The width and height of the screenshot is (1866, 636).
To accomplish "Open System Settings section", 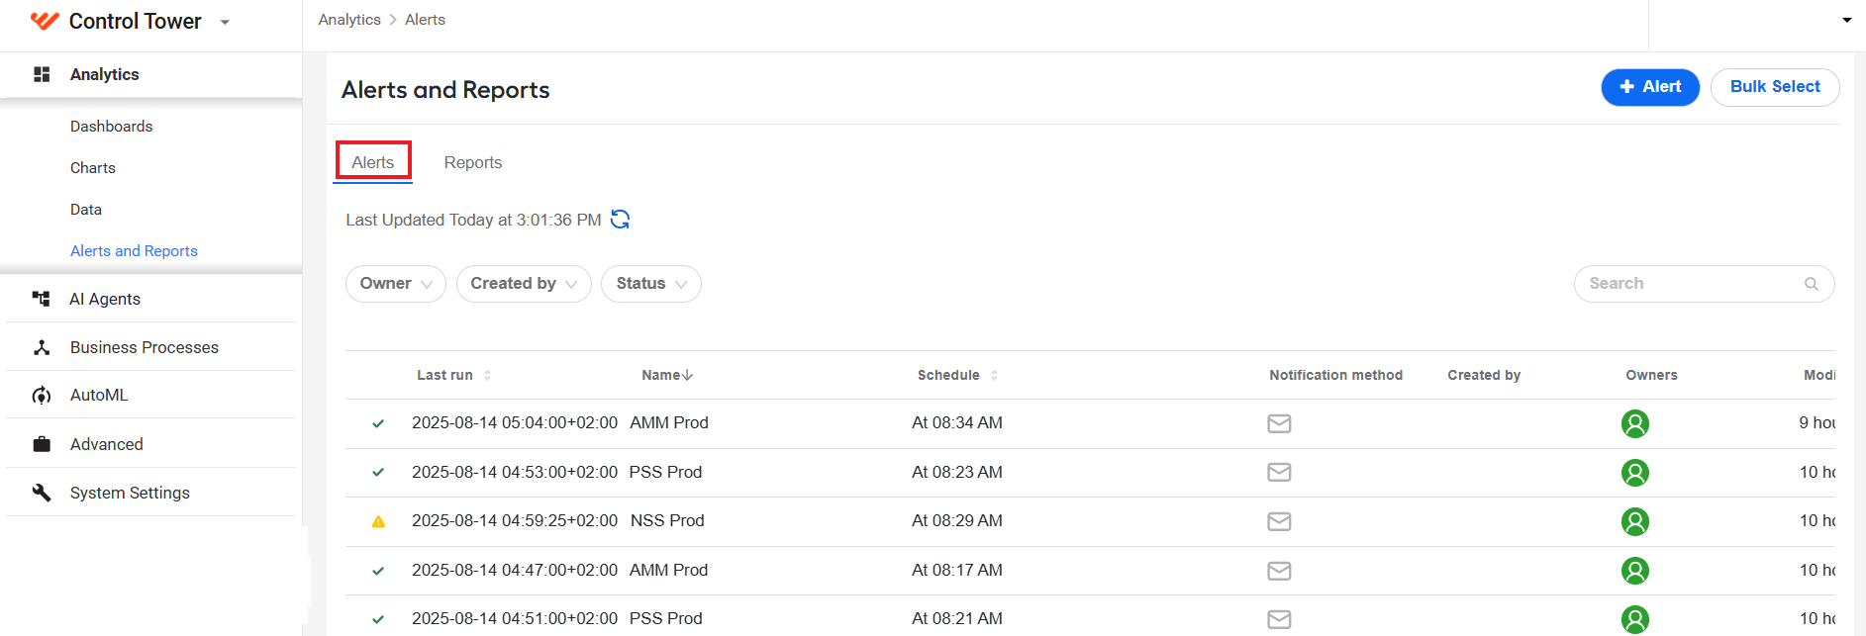I will pyautogui.click(x=130, y=493).
